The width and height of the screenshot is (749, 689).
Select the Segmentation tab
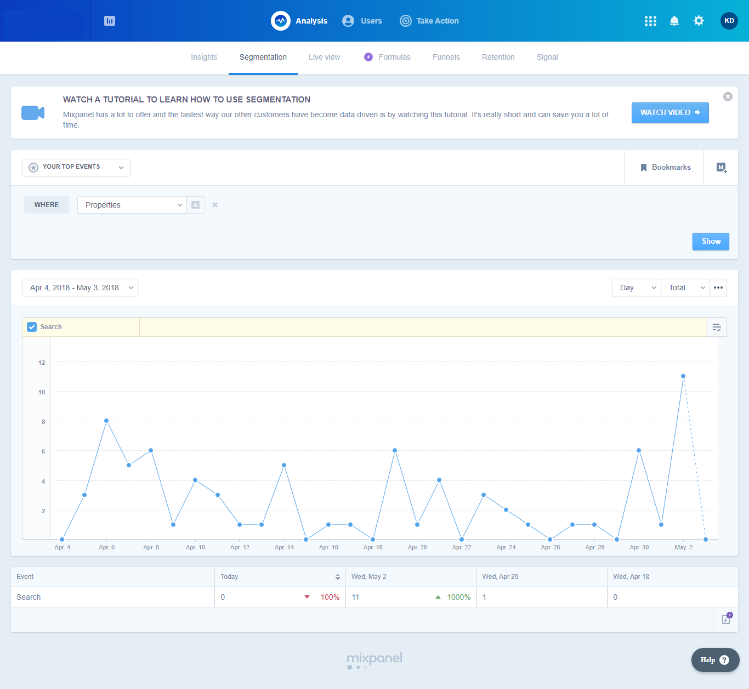point(263,57)
